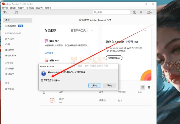Open the 视图(V) menu

(21, 8)
